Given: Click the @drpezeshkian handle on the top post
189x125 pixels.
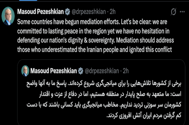Looking at the screenshot, I should [89, 12].
